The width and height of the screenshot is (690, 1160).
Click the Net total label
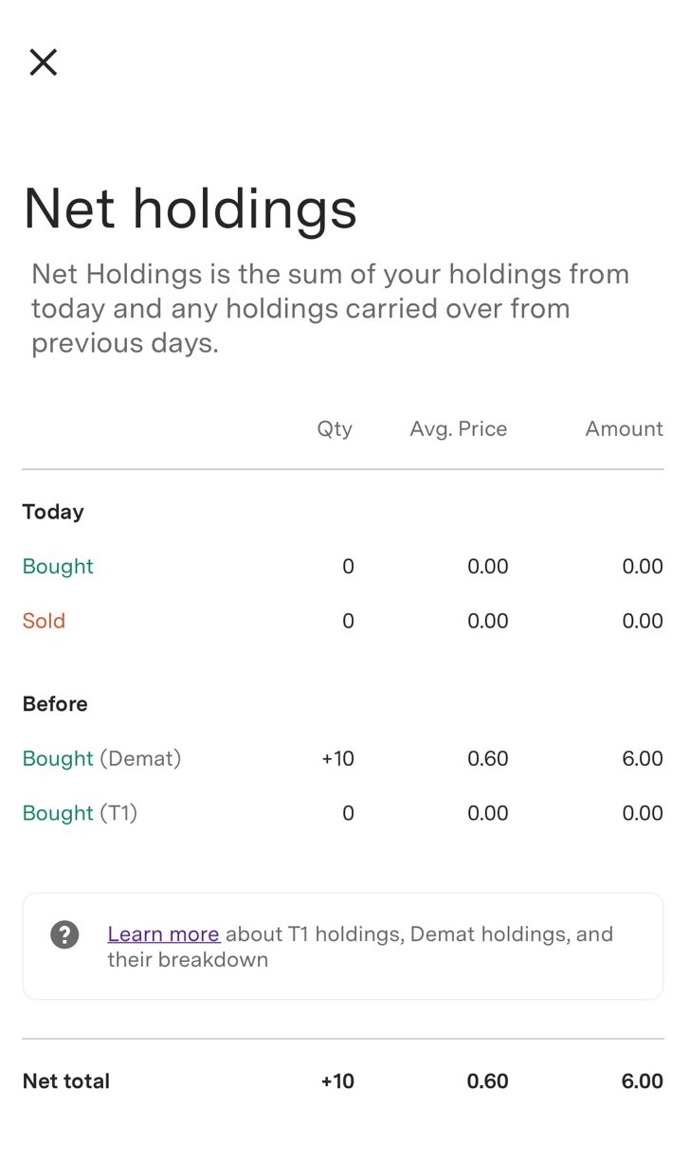pyautogui.click(x=66, y=1081)
